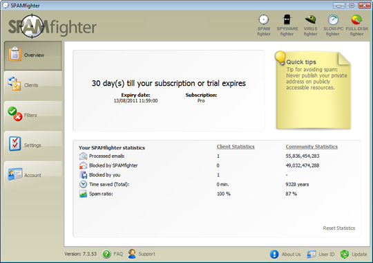Screen dimensions: 373x263
Task: Close the SPAMfighter window
Action: [x=365, y=6]
